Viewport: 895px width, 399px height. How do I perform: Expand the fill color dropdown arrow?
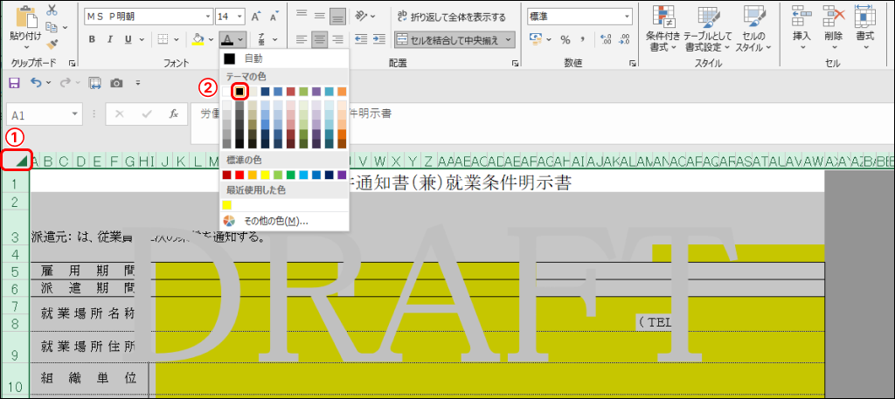click(x=211, y=39)
